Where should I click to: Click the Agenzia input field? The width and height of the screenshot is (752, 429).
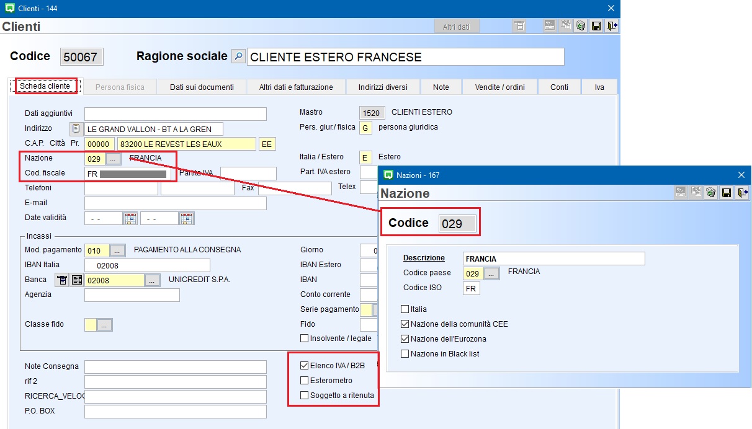[132, 295]
